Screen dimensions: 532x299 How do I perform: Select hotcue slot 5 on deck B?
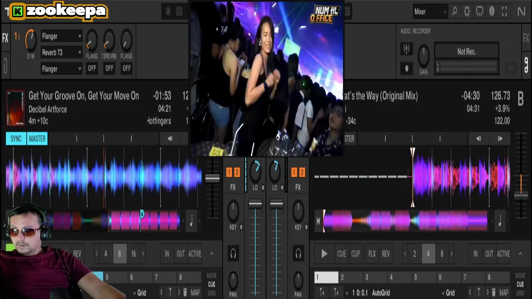424,277
